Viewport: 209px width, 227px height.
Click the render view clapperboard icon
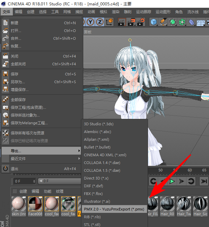coord(122,22)
